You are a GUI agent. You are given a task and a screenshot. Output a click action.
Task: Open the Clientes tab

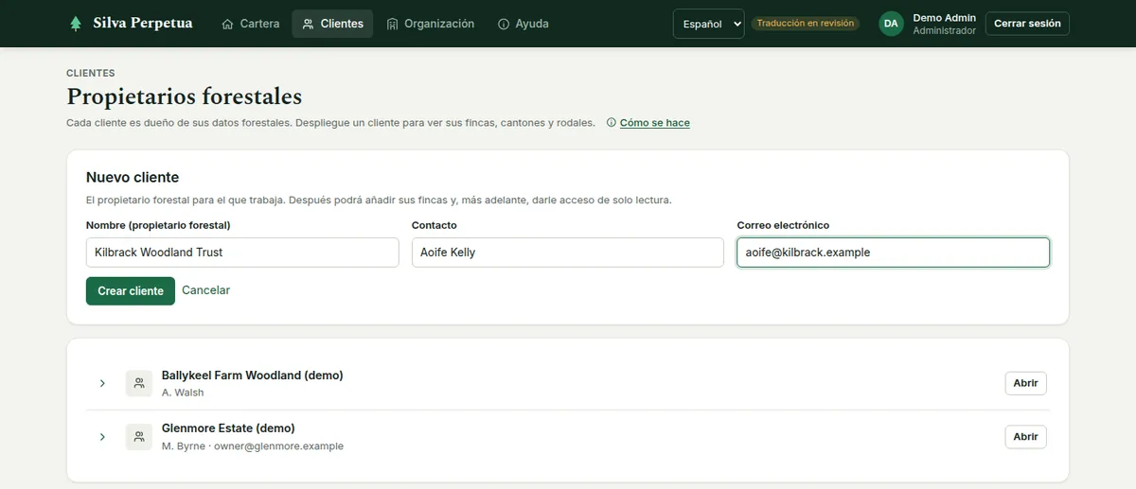tap(332, 24)
